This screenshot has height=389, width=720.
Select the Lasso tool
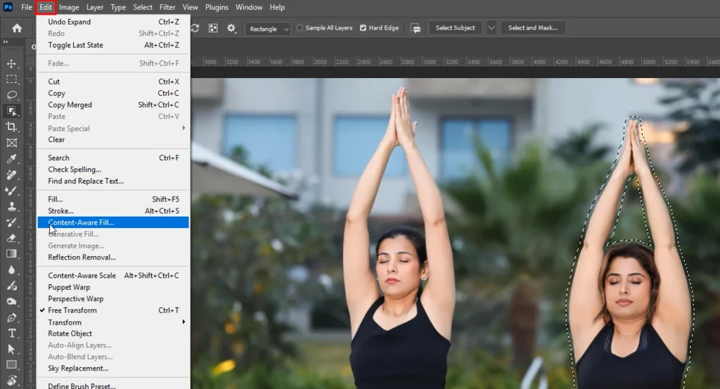[x=12, y=95]
